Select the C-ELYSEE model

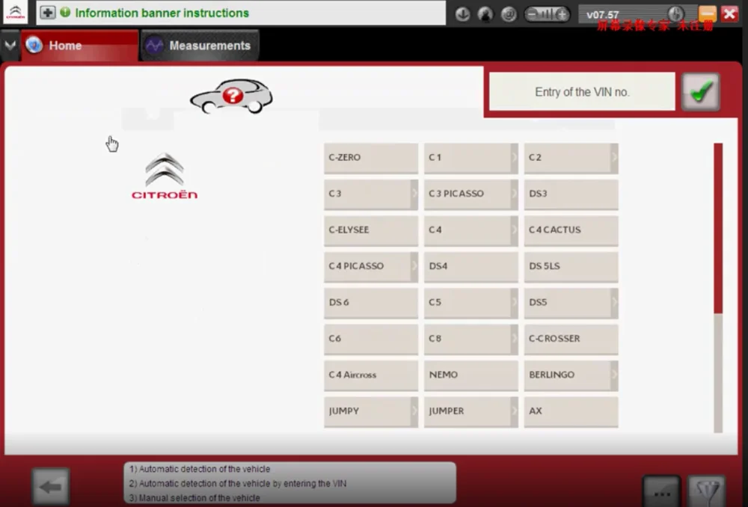coord(371,230)
